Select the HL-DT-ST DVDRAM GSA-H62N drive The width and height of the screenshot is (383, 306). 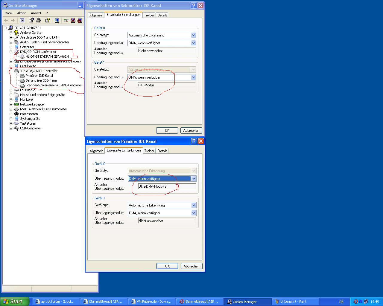[47, 56]
